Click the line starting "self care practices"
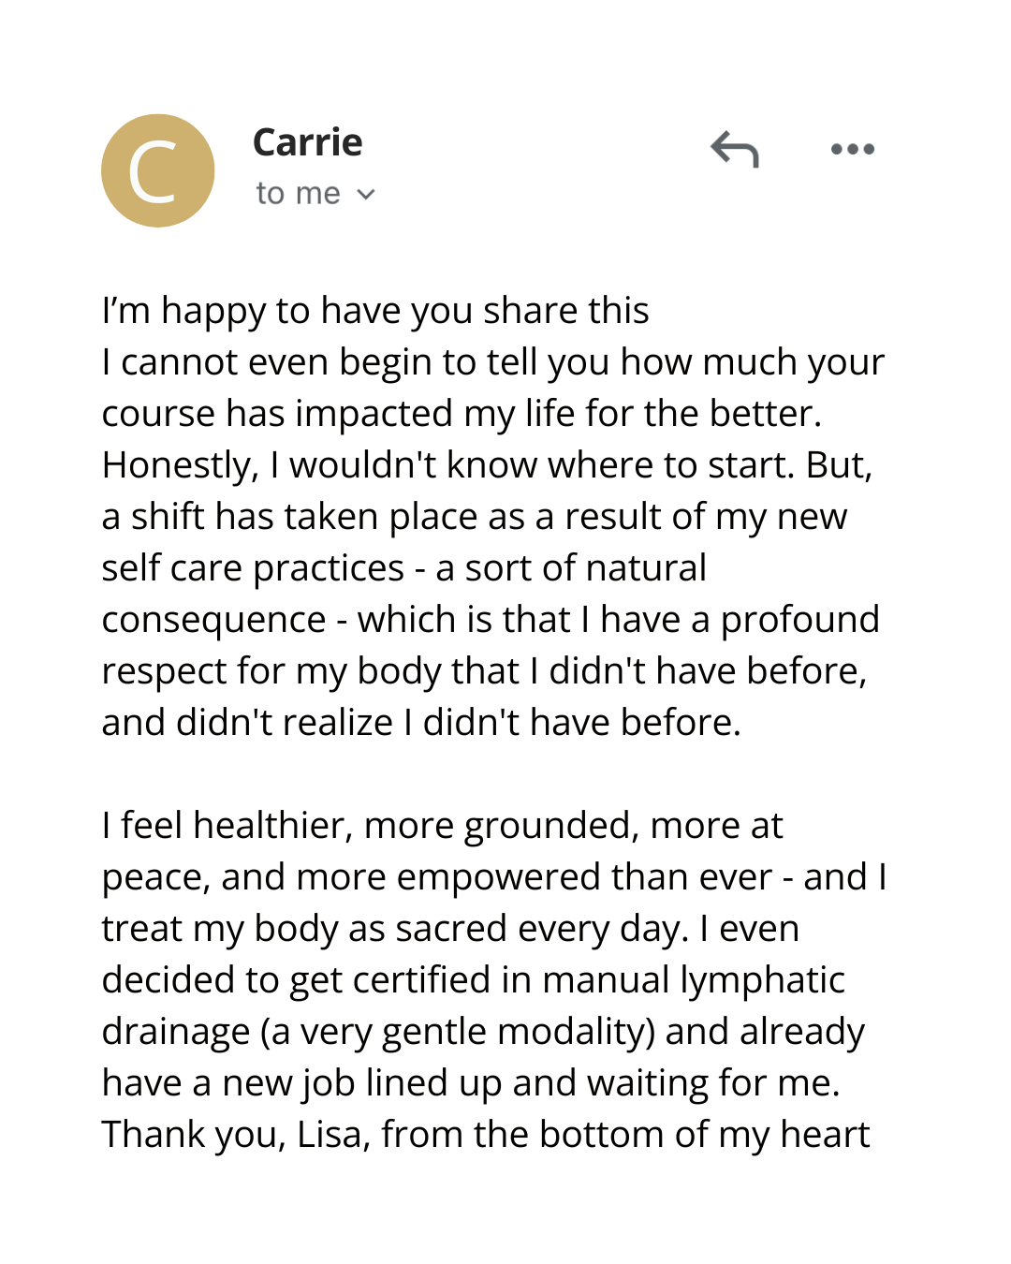 coord(403,568)
